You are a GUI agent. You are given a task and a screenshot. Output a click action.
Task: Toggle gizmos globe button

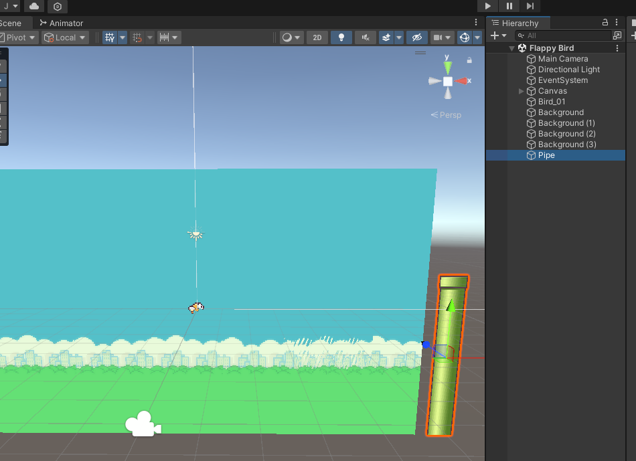(x=465, y=37)
